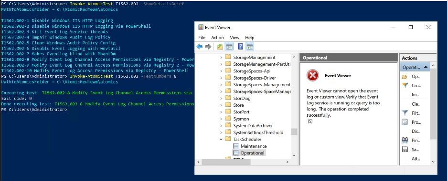The width and height of the screenshot is (447, 181).
Task: Click the Properties icon in Actions pane
Action: 405,122
